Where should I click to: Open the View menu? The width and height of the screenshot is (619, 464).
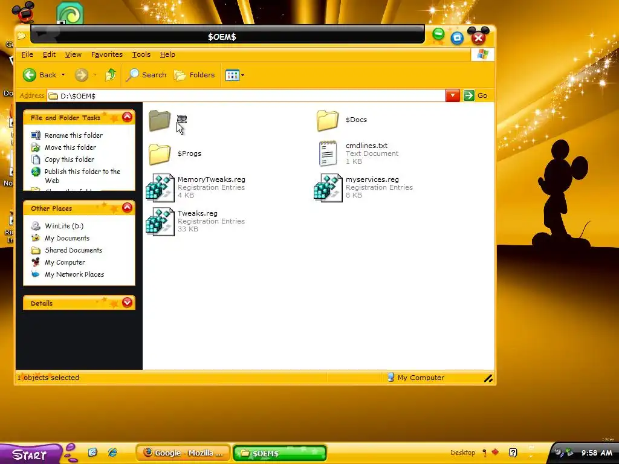click(x=73, y=54)
